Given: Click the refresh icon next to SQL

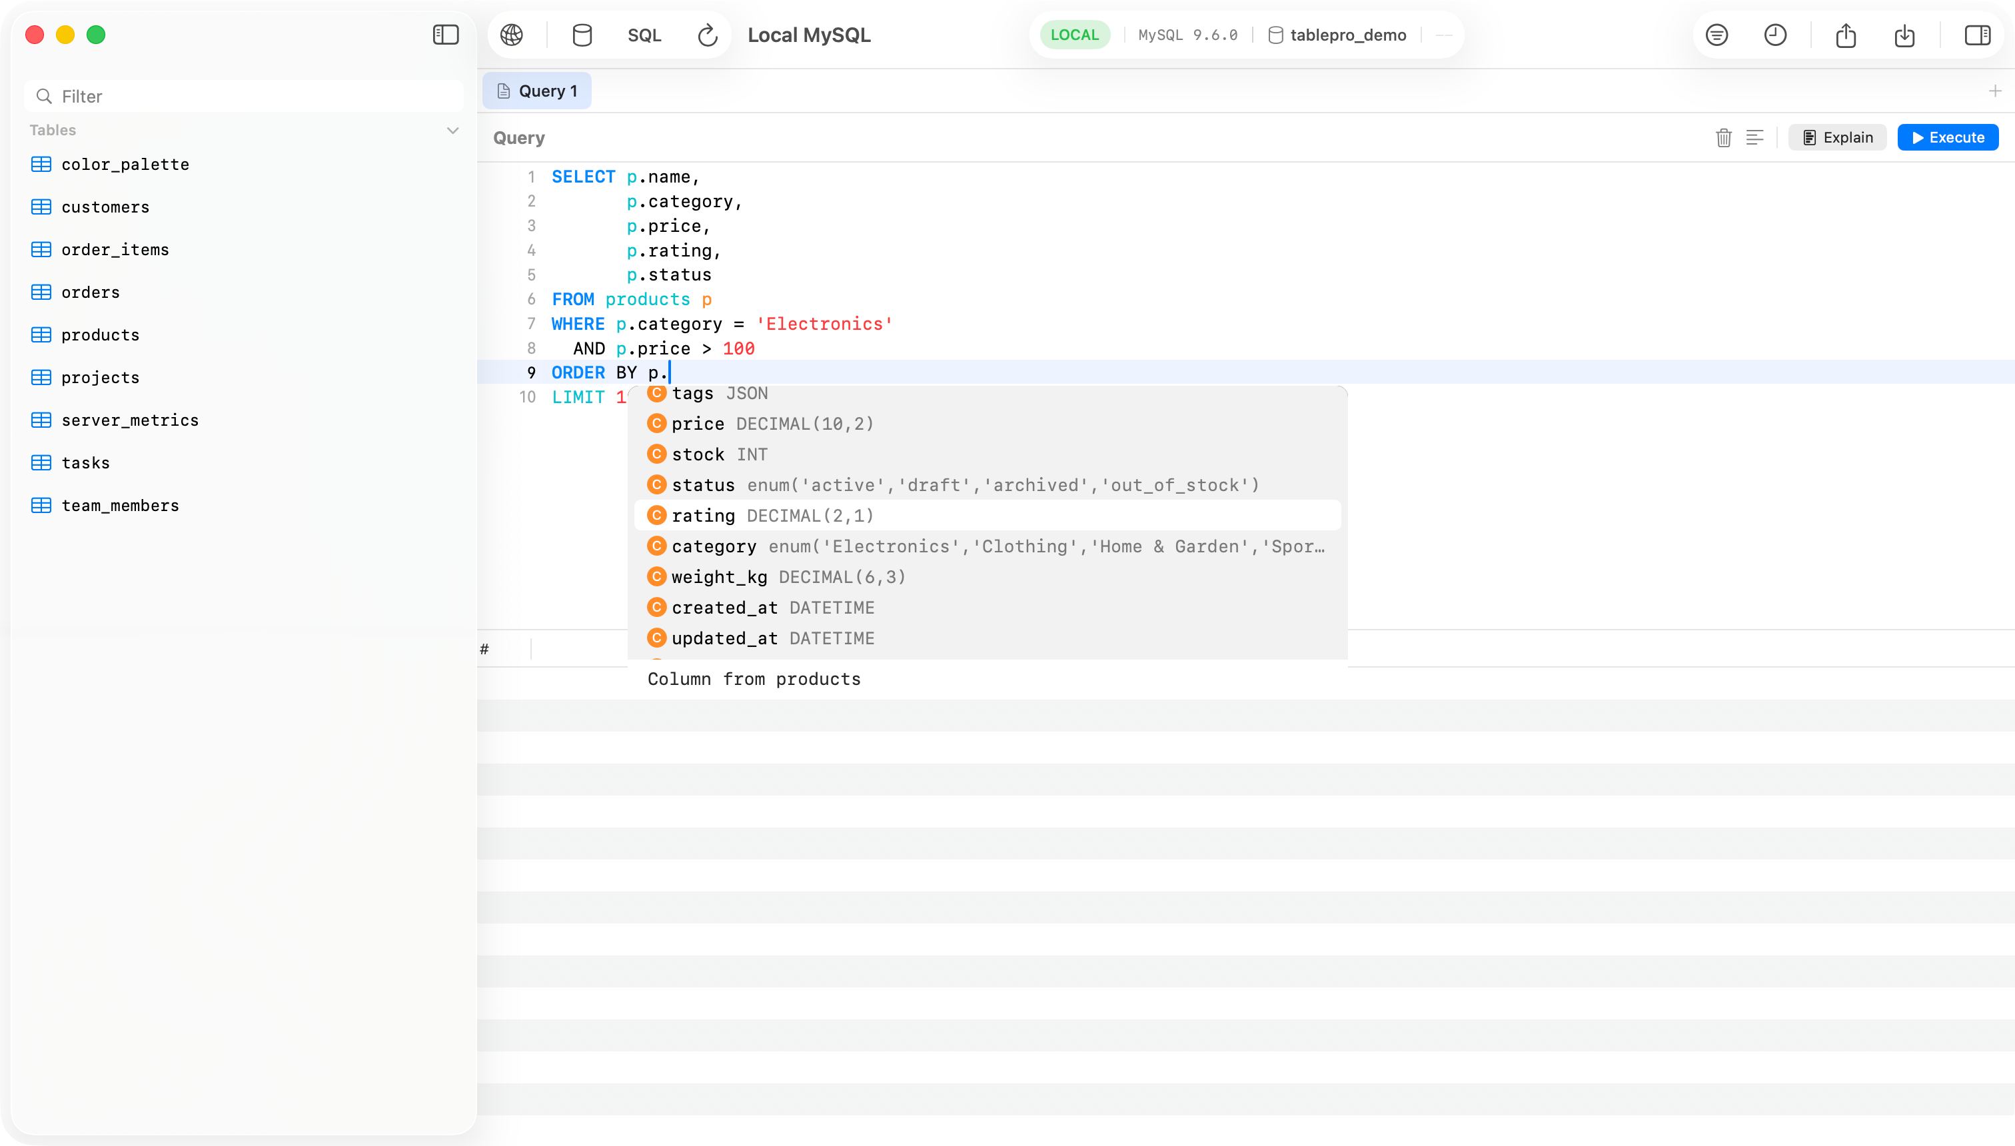Looking at the screenshot, I should click(706, 35).
